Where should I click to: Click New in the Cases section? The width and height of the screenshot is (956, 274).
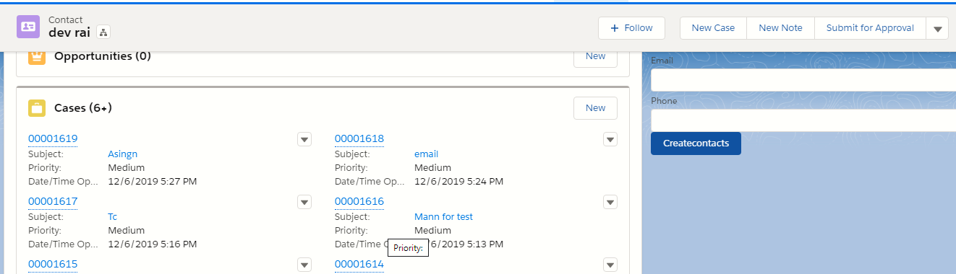click(595, 108)
